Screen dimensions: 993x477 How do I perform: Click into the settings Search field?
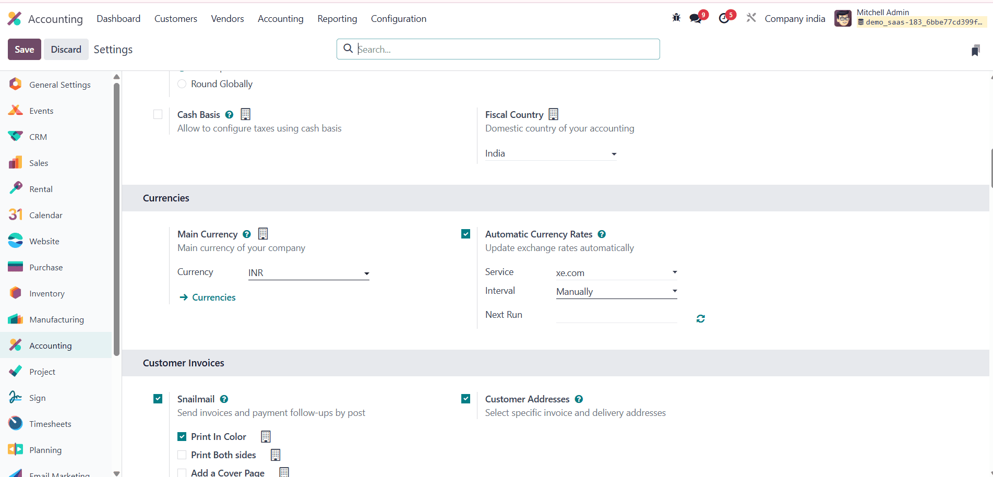[x=498, y=49]
